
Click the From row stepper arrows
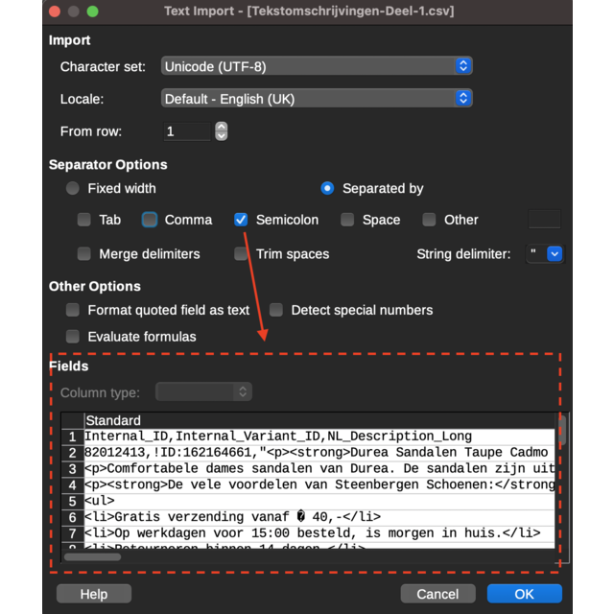222,131
